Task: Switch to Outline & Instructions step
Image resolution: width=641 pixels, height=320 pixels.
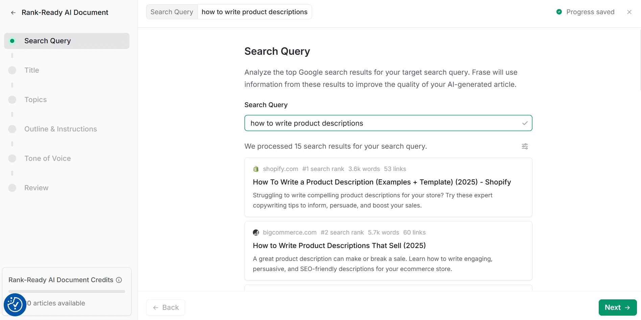Action: tap(61, 129)
